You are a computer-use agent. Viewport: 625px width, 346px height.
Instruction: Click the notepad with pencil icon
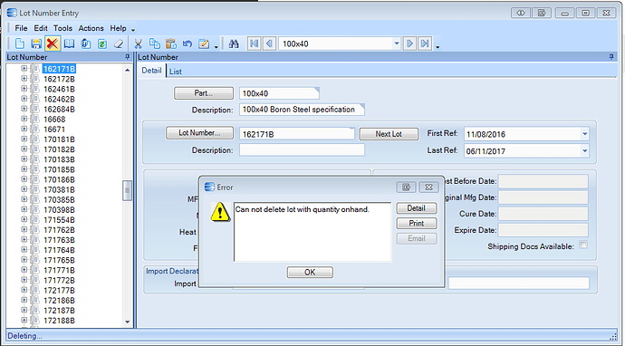tap(204, 43)
